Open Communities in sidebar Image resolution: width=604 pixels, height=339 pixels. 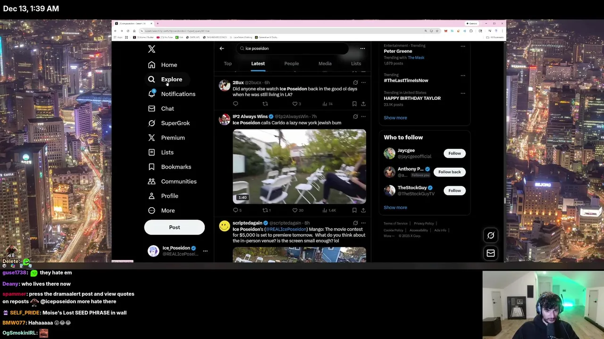coord(172,182)
